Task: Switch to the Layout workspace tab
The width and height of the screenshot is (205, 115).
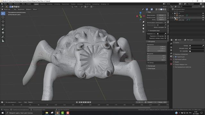Action: (36, 4)
